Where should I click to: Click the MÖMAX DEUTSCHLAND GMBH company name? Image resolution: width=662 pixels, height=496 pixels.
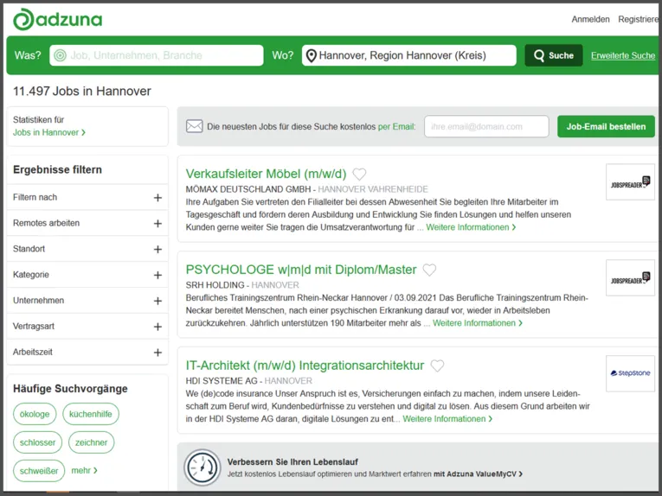(248, 189)
